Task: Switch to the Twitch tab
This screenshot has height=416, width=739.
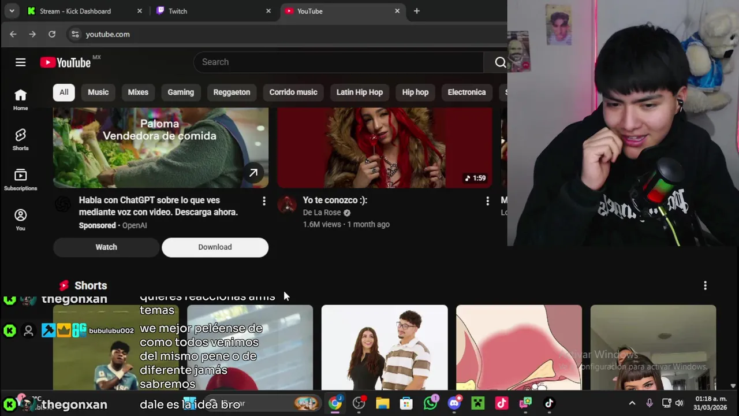Action: click(214, 11)
